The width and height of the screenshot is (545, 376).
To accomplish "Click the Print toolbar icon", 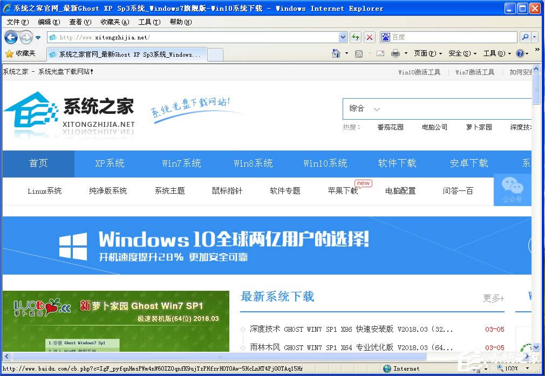I will [394, 53].
